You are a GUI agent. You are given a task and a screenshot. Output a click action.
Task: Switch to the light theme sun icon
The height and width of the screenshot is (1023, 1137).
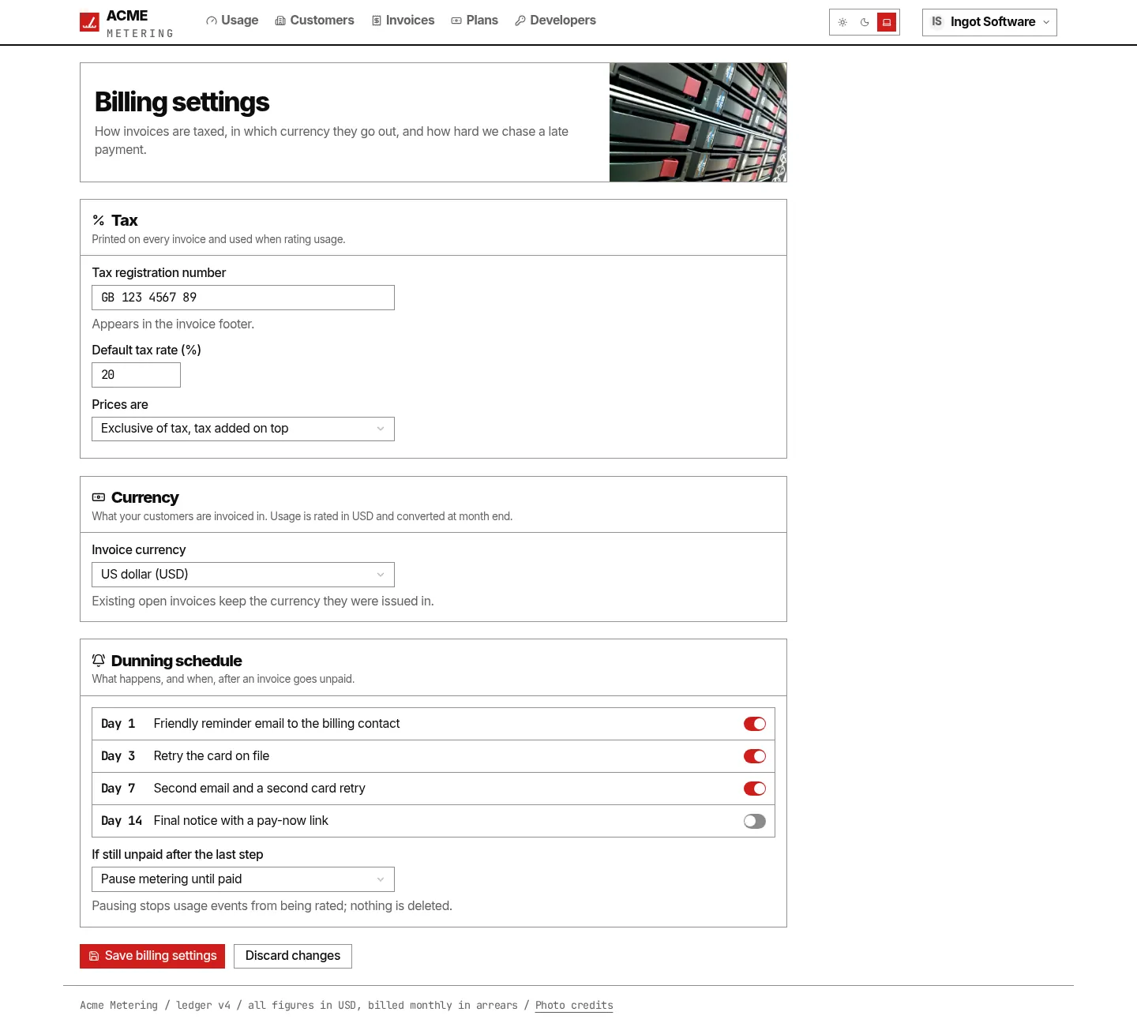coord(842,22)
